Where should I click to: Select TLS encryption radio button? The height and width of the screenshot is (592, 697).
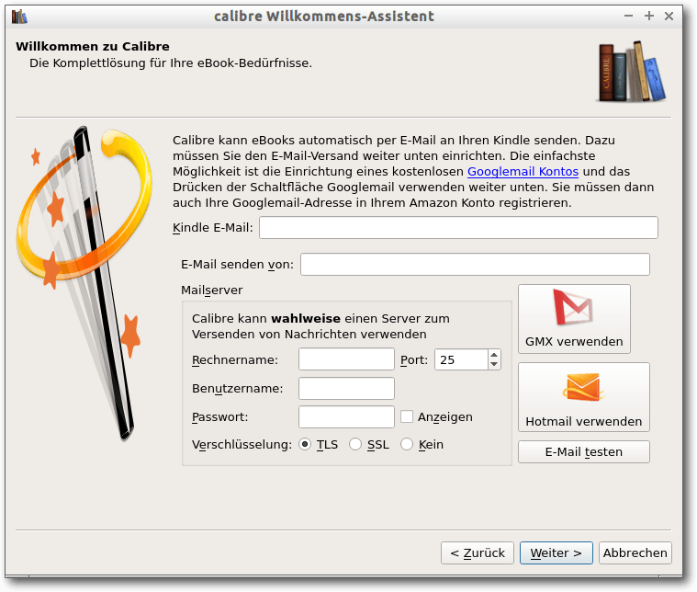tap(305, 444)
